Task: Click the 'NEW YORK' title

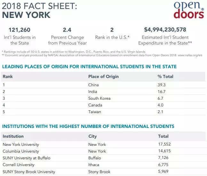Action: pos(26,15)
